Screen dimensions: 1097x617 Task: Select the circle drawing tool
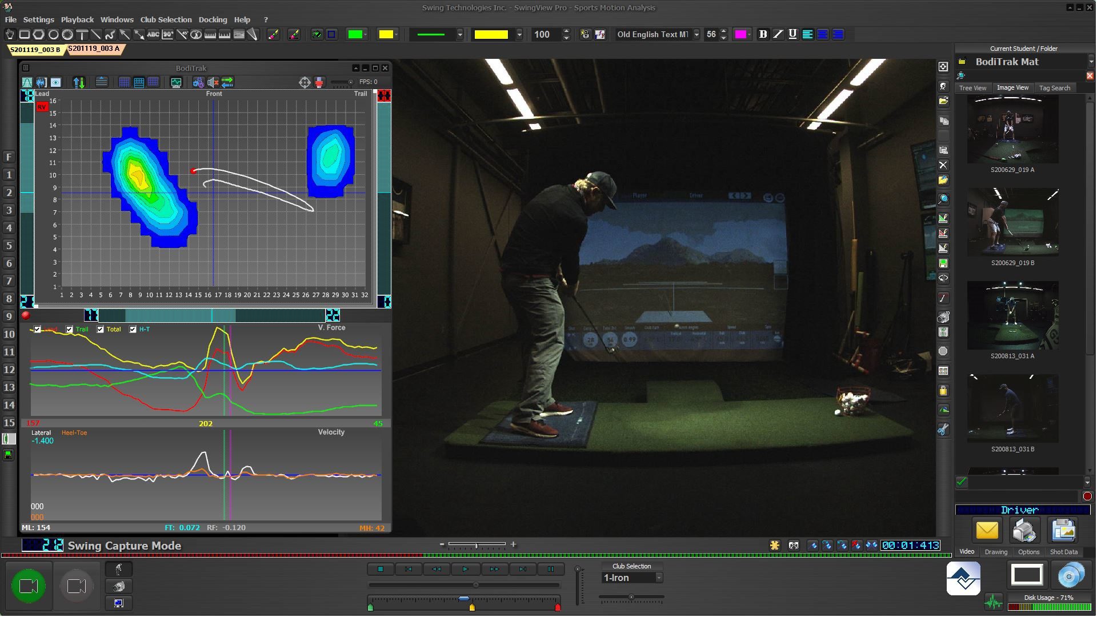pos(53,34)
